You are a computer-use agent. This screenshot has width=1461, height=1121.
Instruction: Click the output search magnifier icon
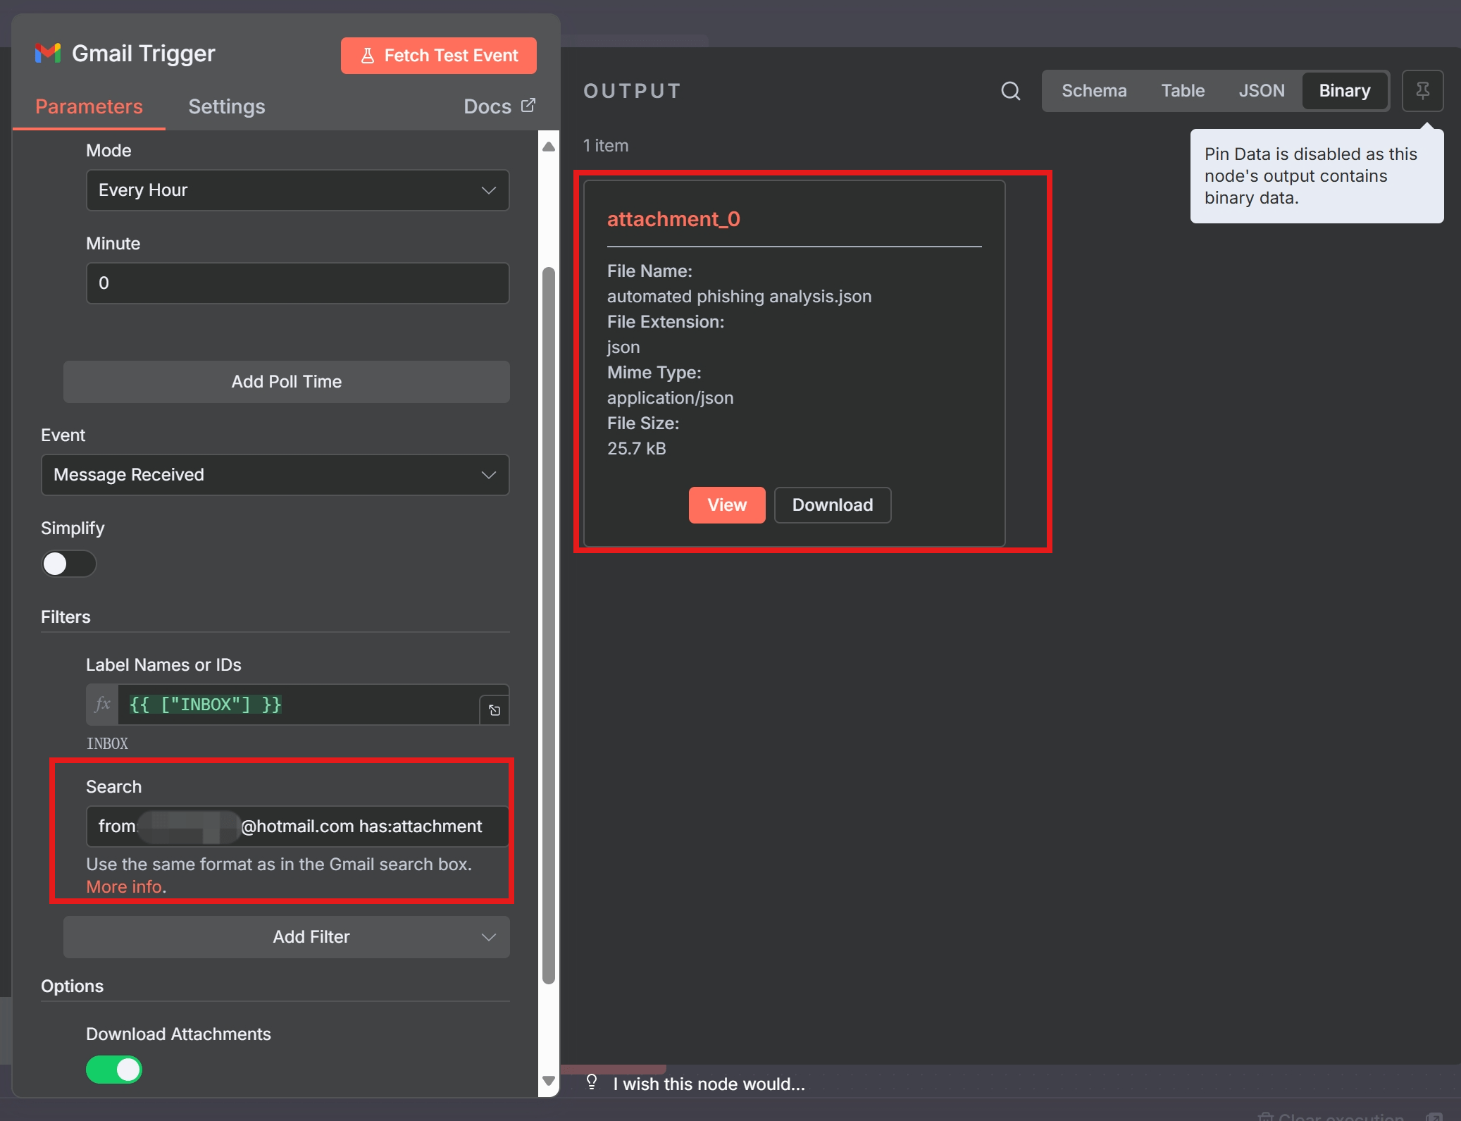pos(1010,91)
